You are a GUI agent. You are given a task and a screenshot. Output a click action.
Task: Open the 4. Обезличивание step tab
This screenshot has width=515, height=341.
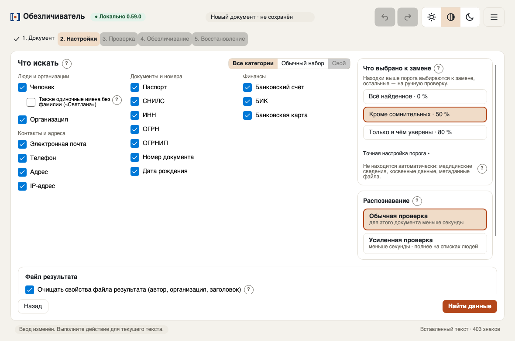coord(165,39)
